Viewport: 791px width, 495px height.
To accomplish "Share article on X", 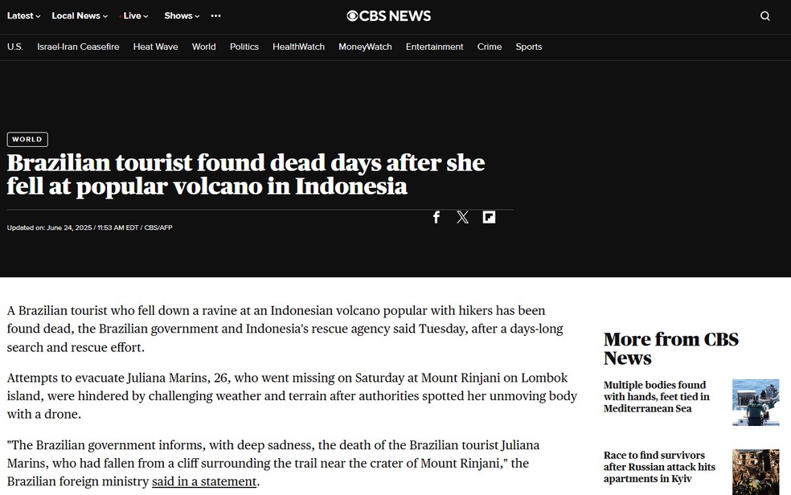I will [x=462, y=217].
